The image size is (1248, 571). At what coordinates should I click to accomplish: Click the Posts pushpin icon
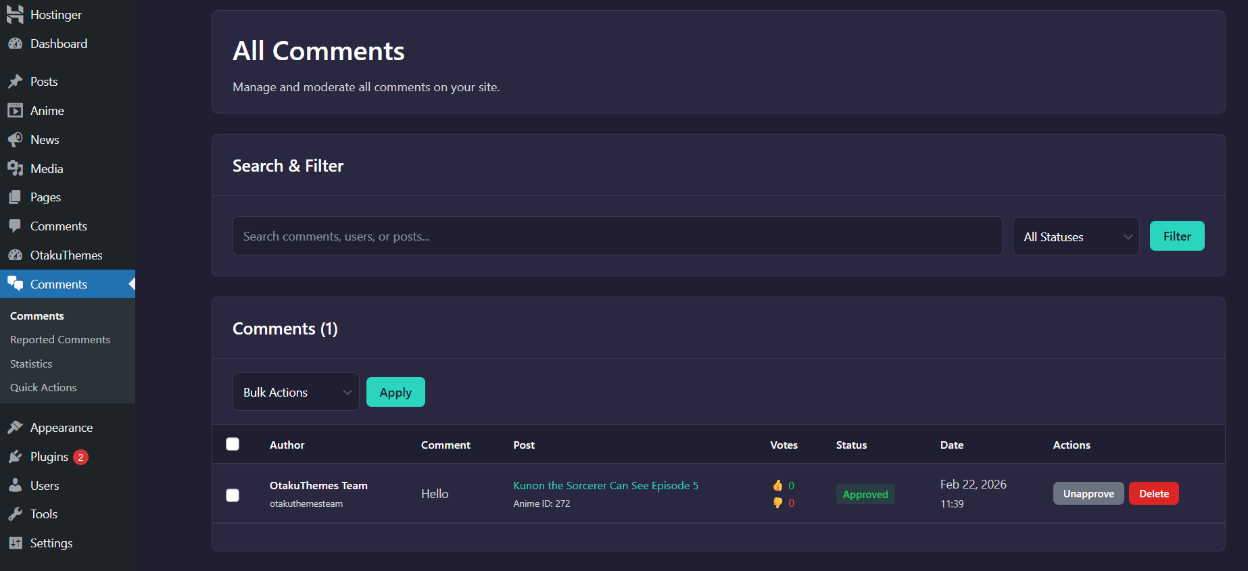click(x=16, y=82)
